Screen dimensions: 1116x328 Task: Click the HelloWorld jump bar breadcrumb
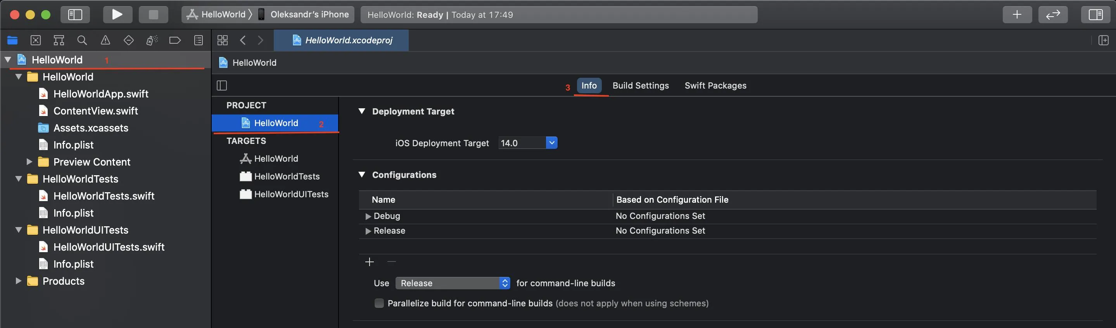pos(248,63)
